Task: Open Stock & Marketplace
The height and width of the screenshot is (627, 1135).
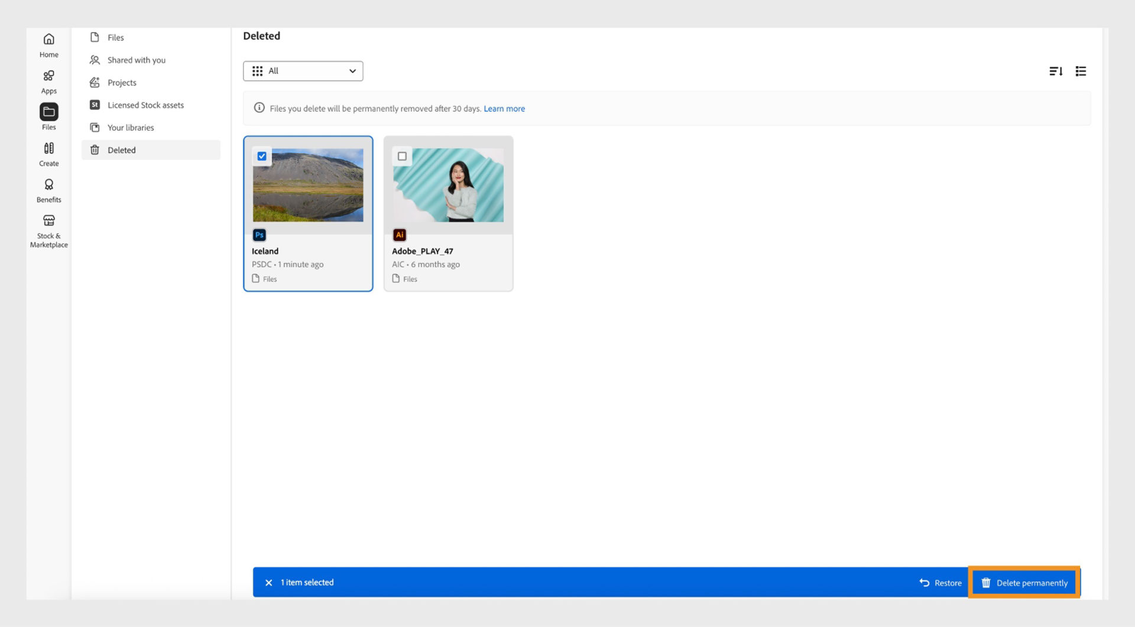Action: (48, 228)
